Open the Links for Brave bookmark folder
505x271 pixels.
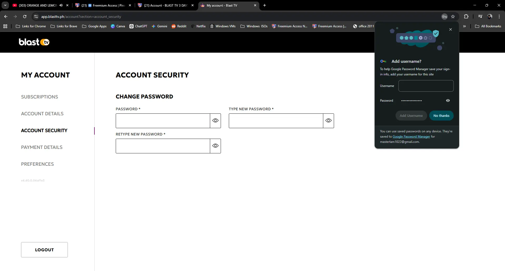pyautogui.click(x=64, y=26)
